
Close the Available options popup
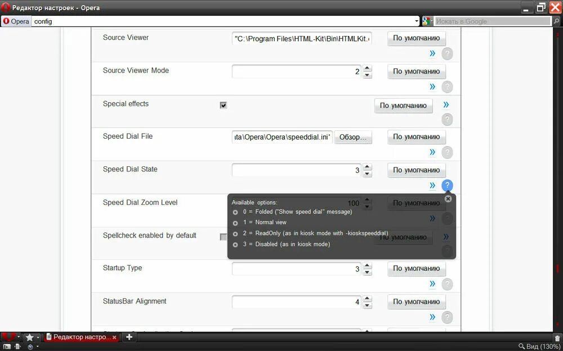click(448, 199)
